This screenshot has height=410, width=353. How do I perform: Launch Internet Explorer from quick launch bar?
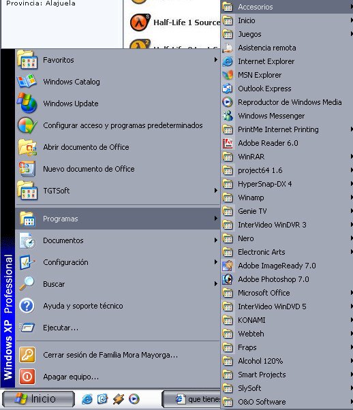click(87, 399)
